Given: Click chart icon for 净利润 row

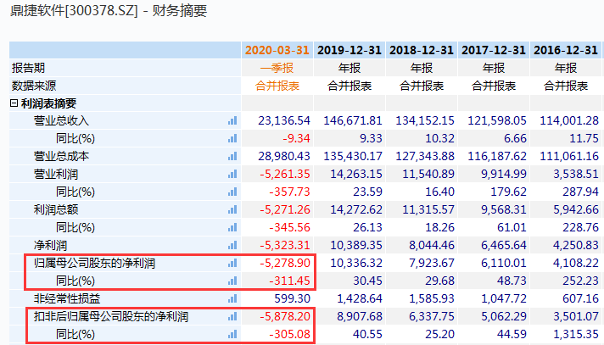Looking at the screenshot, I should pyautogui.click(x=232, y=245).
